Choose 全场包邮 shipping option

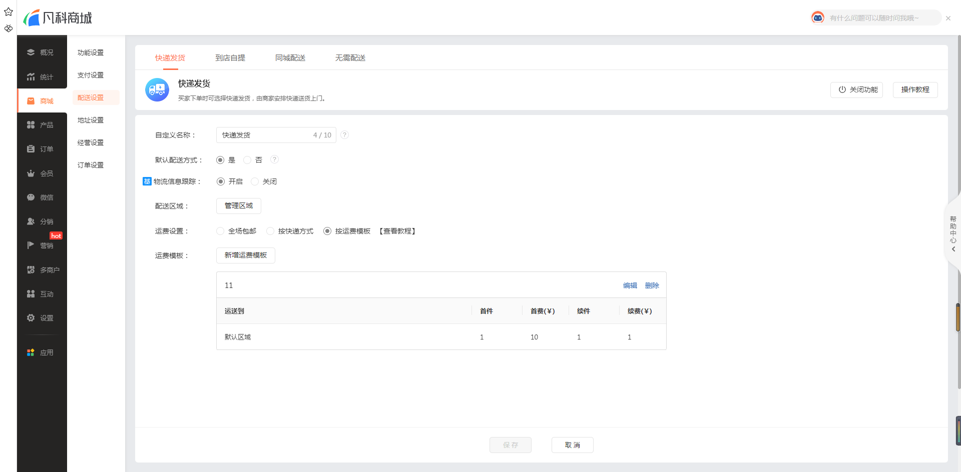(x=220, y=231)
